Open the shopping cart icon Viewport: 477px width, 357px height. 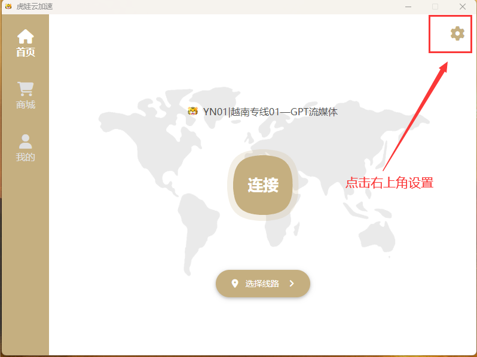pos(25,89)
